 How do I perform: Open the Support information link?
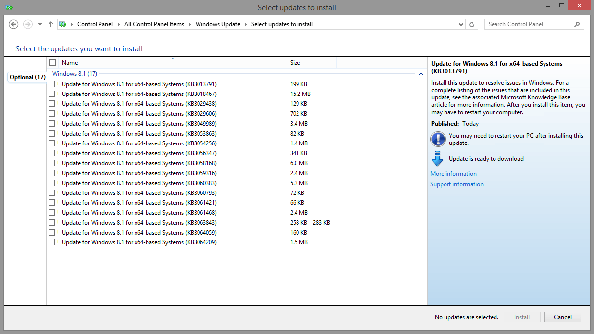457,184
